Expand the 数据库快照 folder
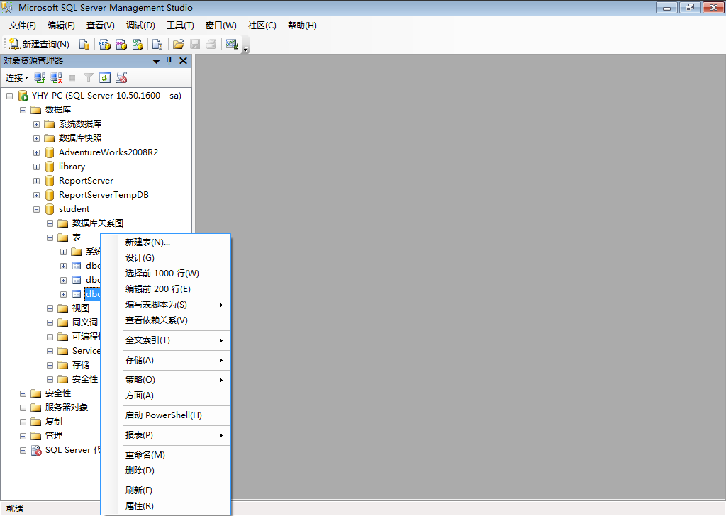This screenshot has width=726, height=516. pos(37,138)
